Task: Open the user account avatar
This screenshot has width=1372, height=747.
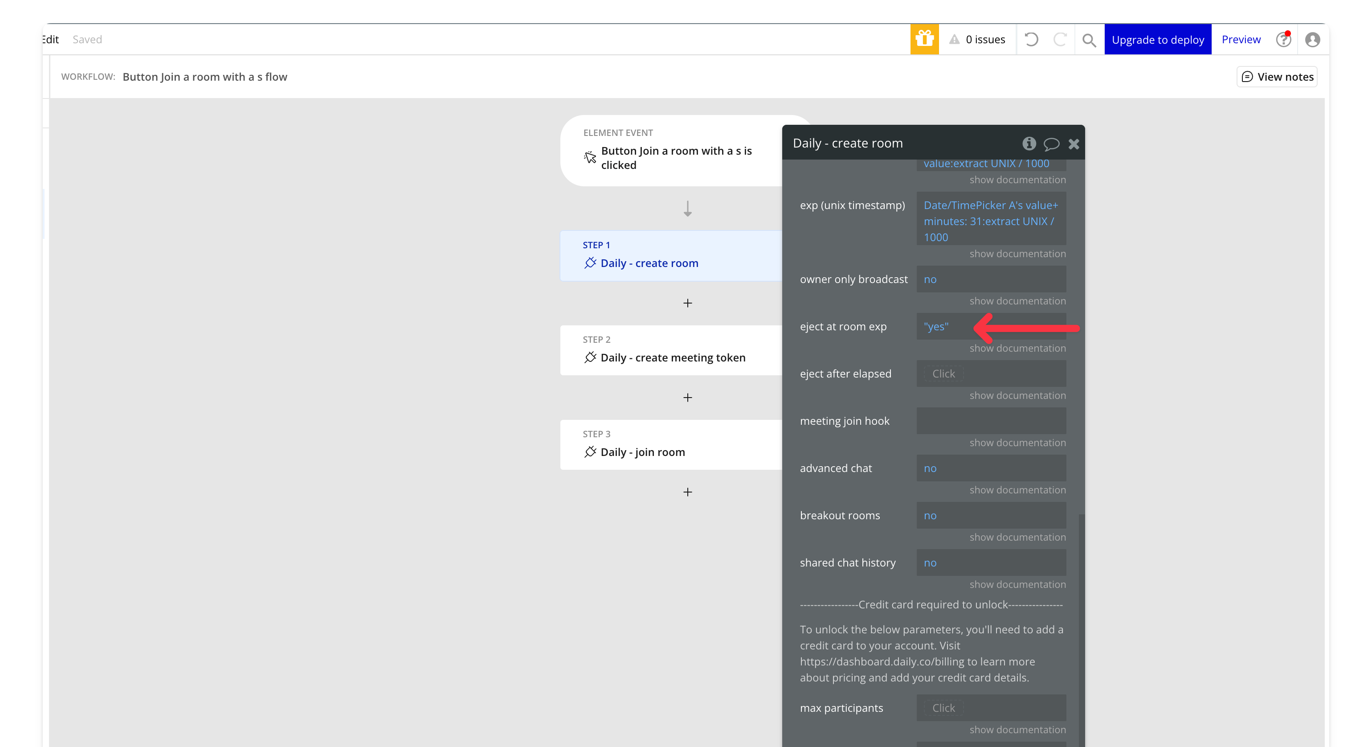Action: (1312, 39)
